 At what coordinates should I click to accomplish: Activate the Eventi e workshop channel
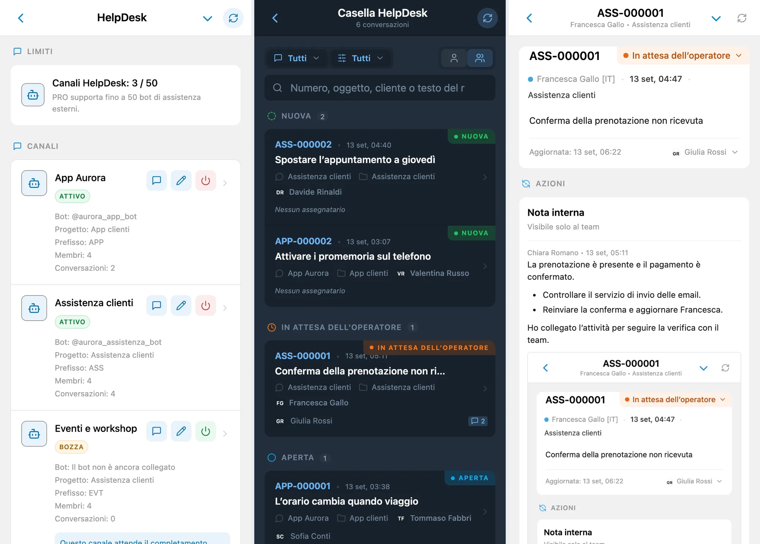(x=205, y=431)
